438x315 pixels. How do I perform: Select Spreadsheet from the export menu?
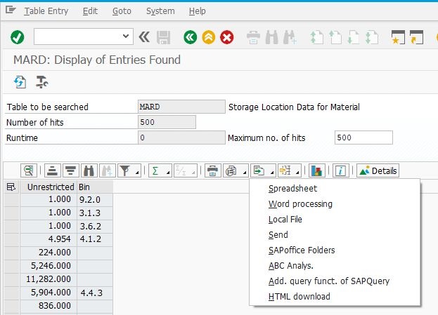tap(292, 189)
